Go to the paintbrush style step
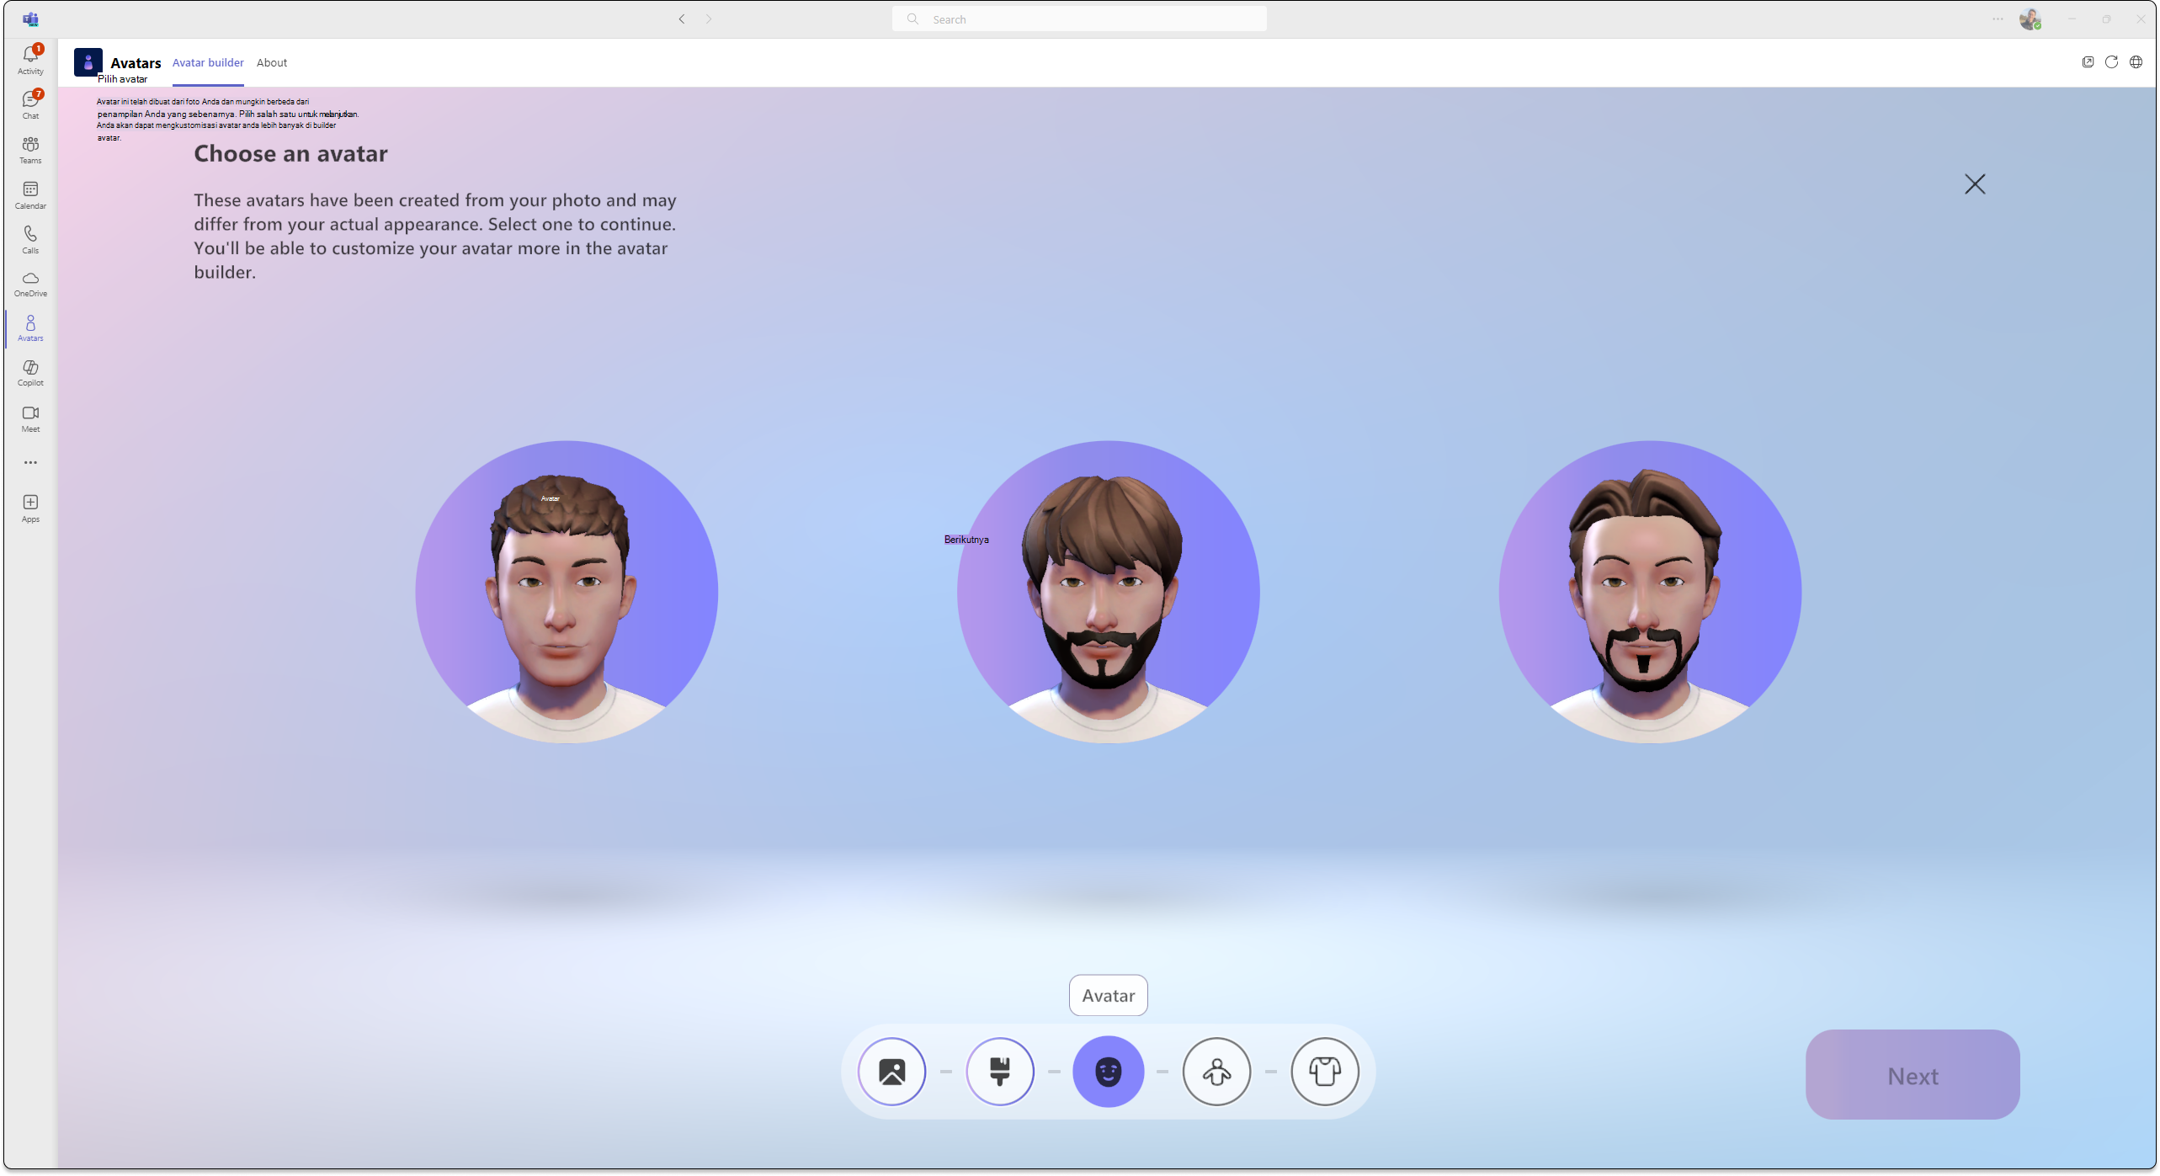This screenshot has width=2160, height=1176. (x=1000, y=1072)
